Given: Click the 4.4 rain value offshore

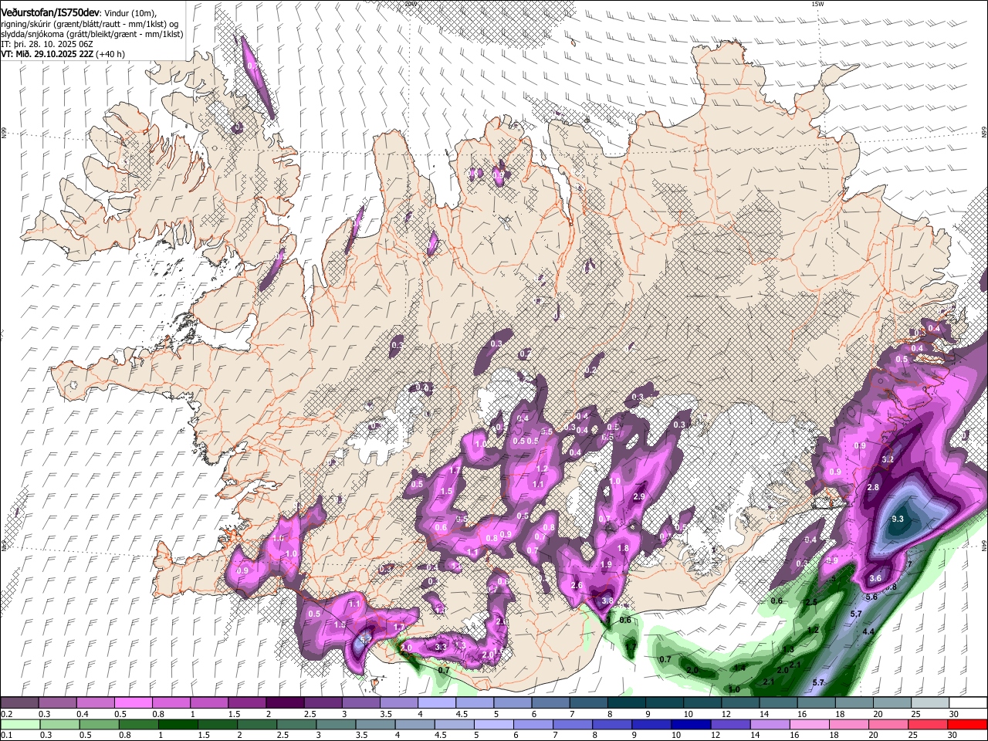Looking at the screenshot, I should (868, 631).
